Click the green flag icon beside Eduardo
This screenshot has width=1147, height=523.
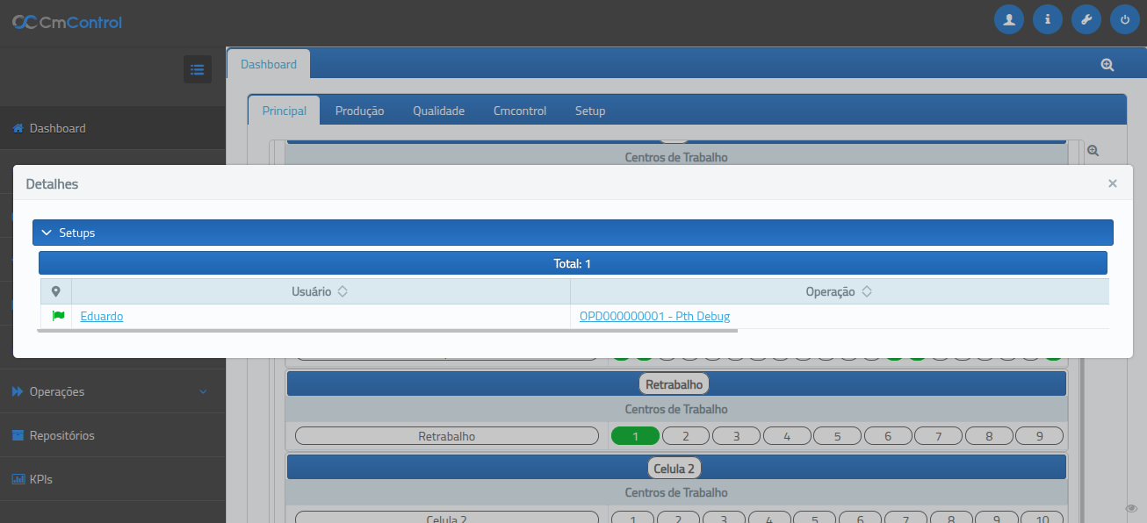tap(58, 316)
